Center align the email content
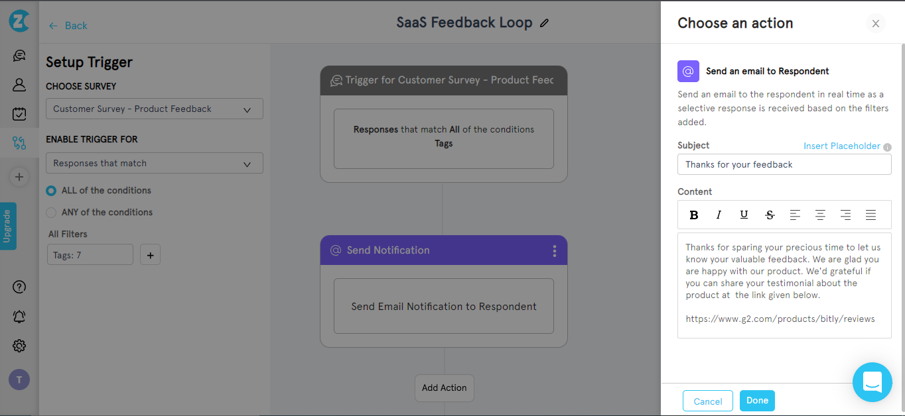The width and height of the screenshot is (905, 416). [x=820, y=215]
